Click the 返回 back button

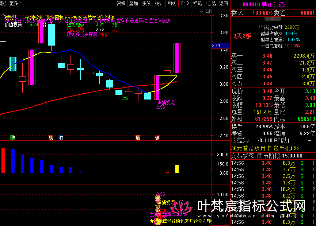(223, 3)
